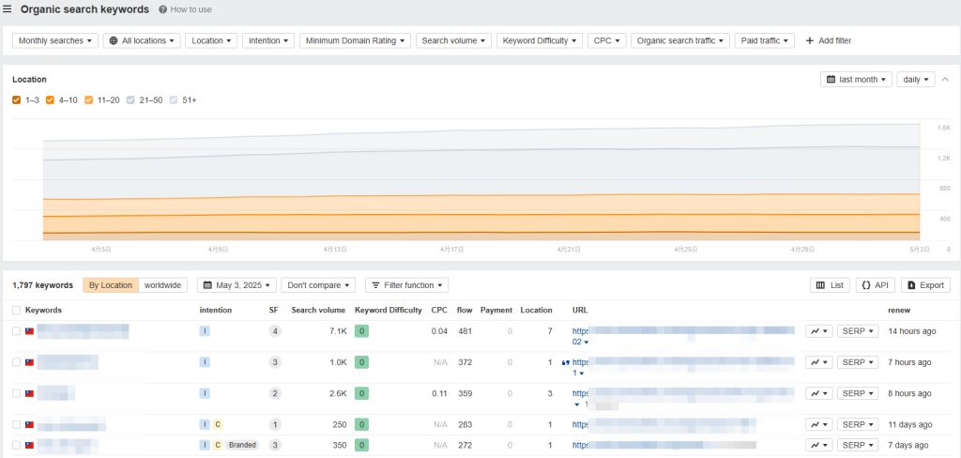This screenshot has width=961, height=458.
Task: Click the flag icon in 7.1K row
Action: pos(29,331)
